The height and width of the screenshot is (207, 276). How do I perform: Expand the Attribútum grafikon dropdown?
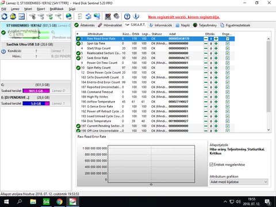pos(239,182)
